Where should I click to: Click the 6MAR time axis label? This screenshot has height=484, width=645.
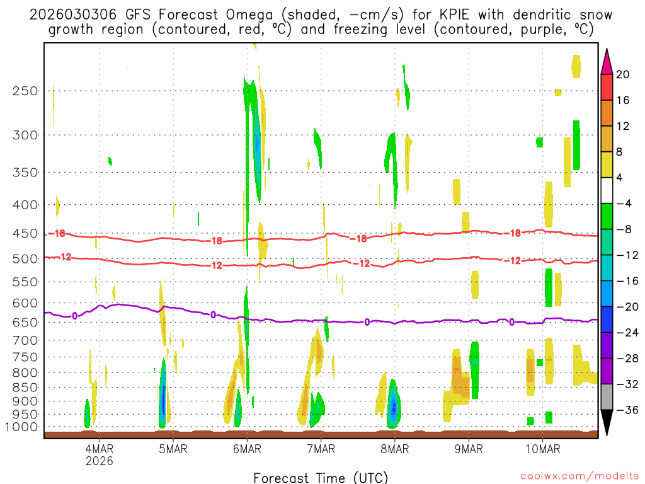pyautogui.click(x=247, y=449)
